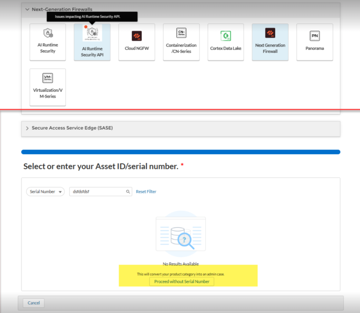The height and width of the screenshot is (313, 360).
Task: Choose the Containerization/CN-Series icon
Action: 181,33
